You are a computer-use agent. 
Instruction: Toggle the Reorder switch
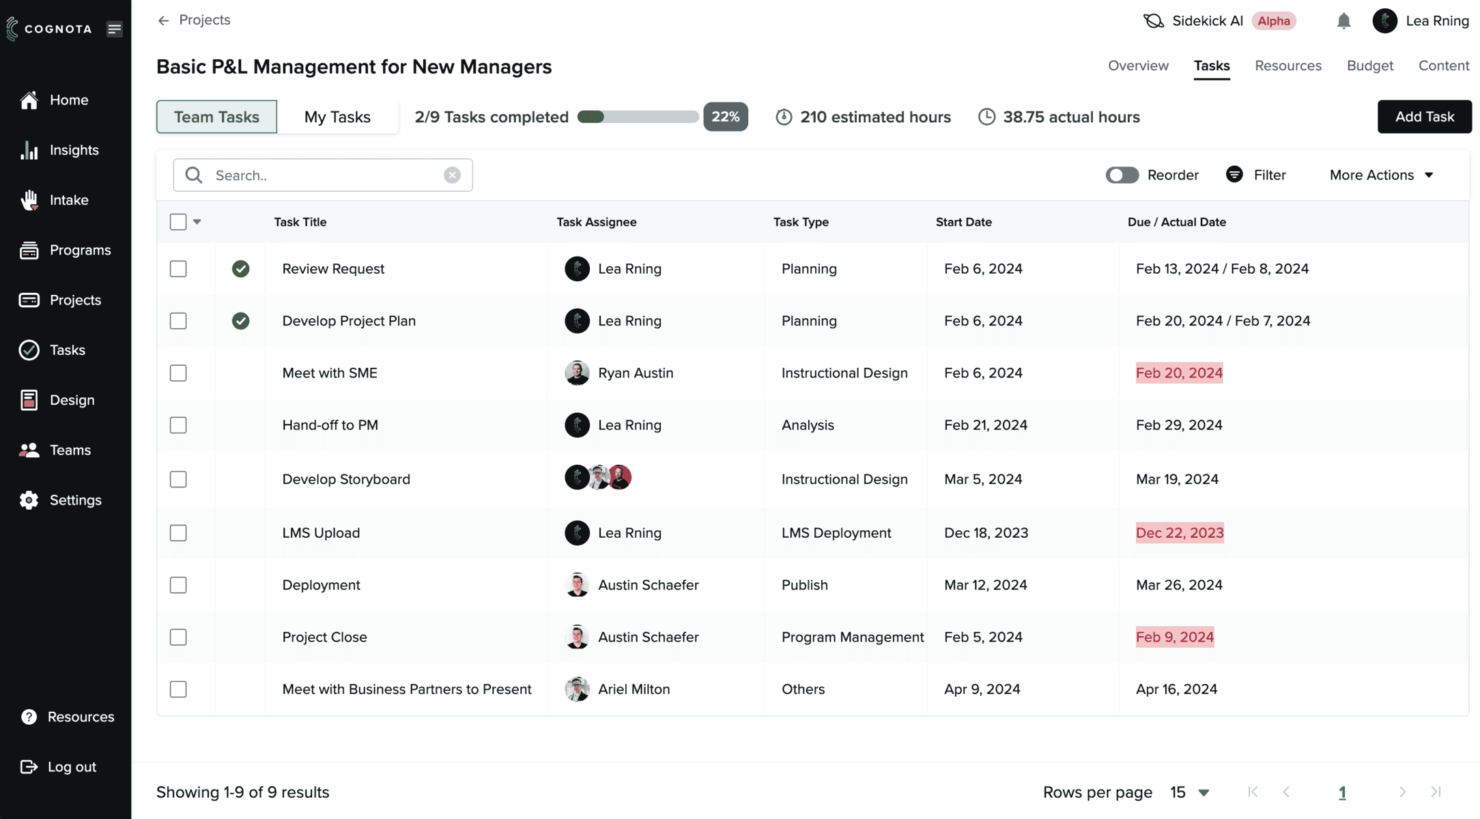[x=1122, y=175]
